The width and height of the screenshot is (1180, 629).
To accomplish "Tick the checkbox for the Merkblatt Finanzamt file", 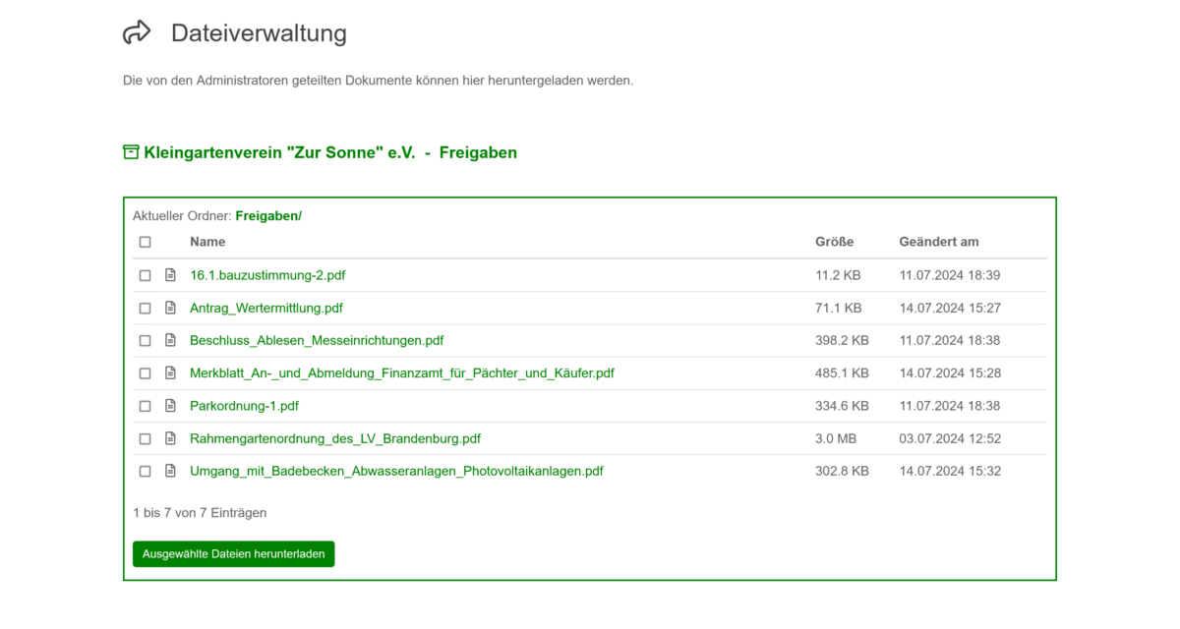I will 145,372.
